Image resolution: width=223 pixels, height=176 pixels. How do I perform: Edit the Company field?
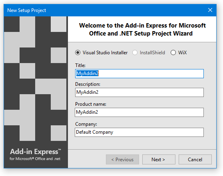[139, 132]
